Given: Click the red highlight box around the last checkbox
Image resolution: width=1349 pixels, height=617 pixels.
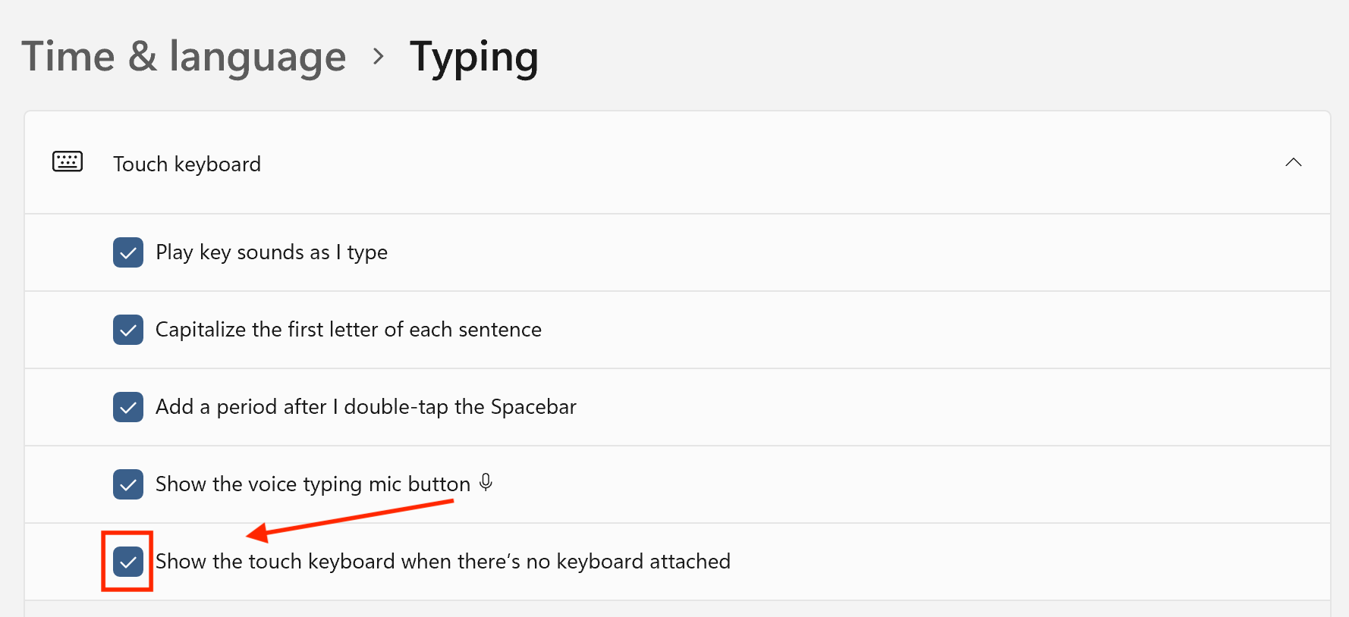Looking at the screenshot, I should click(127, 562).
